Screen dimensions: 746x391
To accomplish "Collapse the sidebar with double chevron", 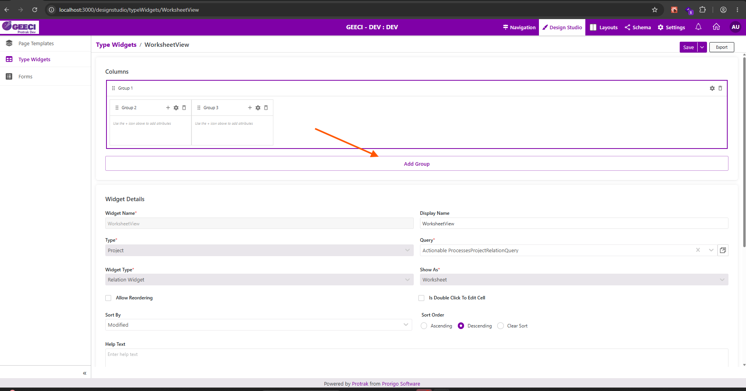I will (85, 373).
